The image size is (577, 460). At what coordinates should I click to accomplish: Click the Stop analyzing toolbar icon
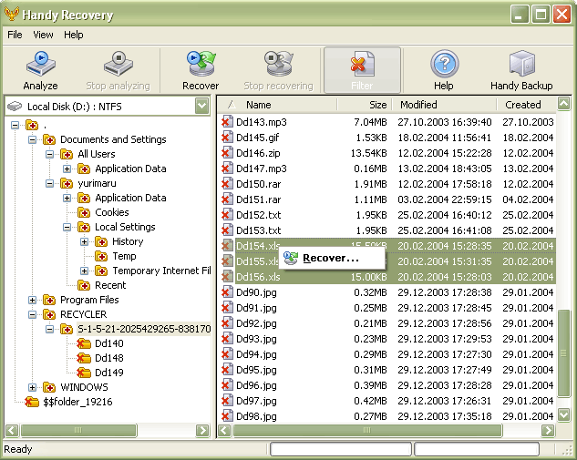(118, 65)
